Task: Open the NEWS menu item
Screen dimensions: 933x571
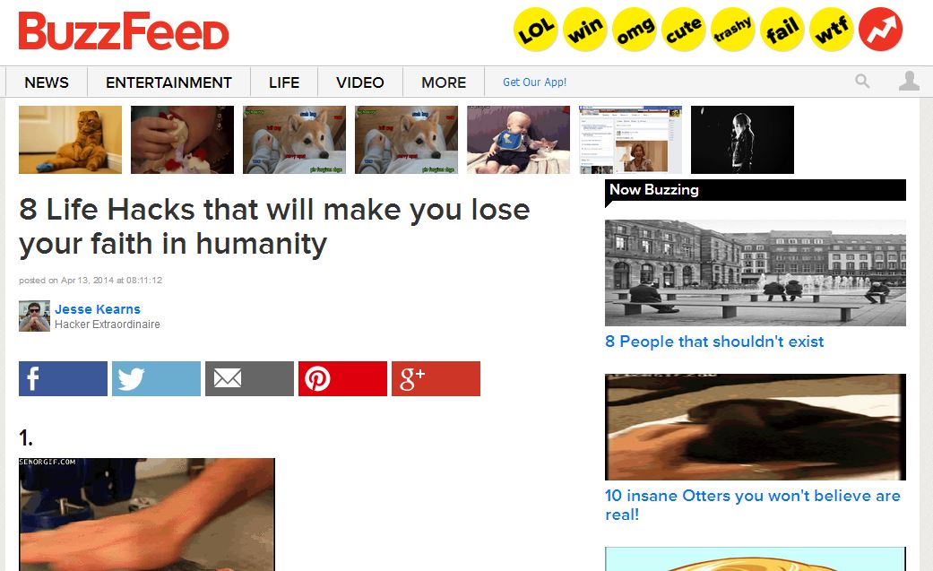Action: (47, 82)
